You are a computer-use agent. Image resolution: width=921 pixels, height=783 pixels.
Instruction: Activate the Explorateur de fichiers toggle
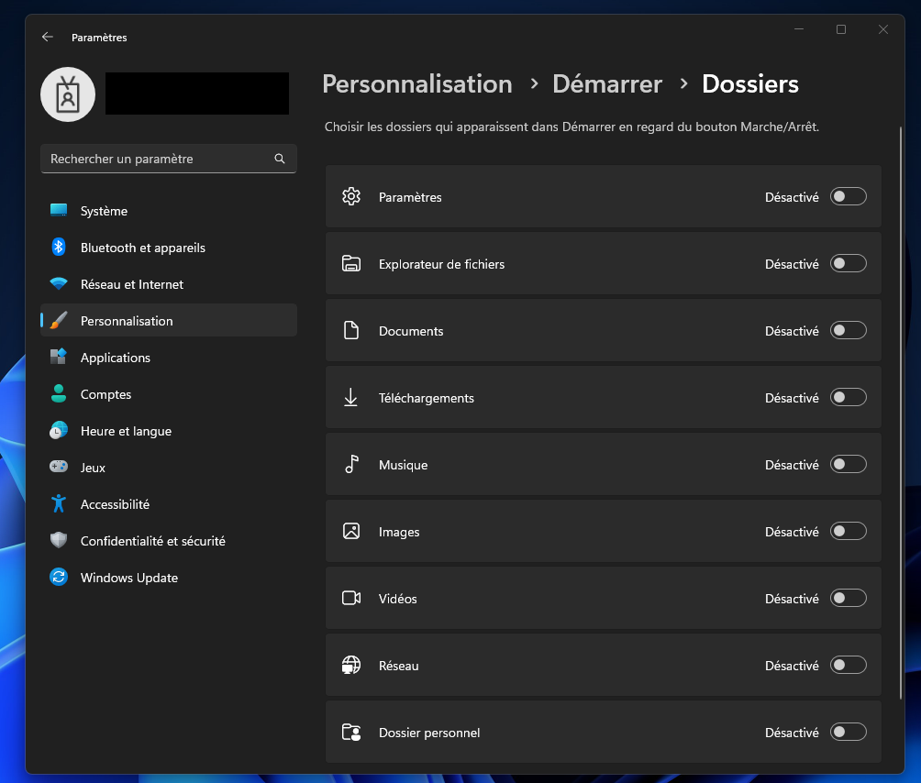[x=848, y=263]
